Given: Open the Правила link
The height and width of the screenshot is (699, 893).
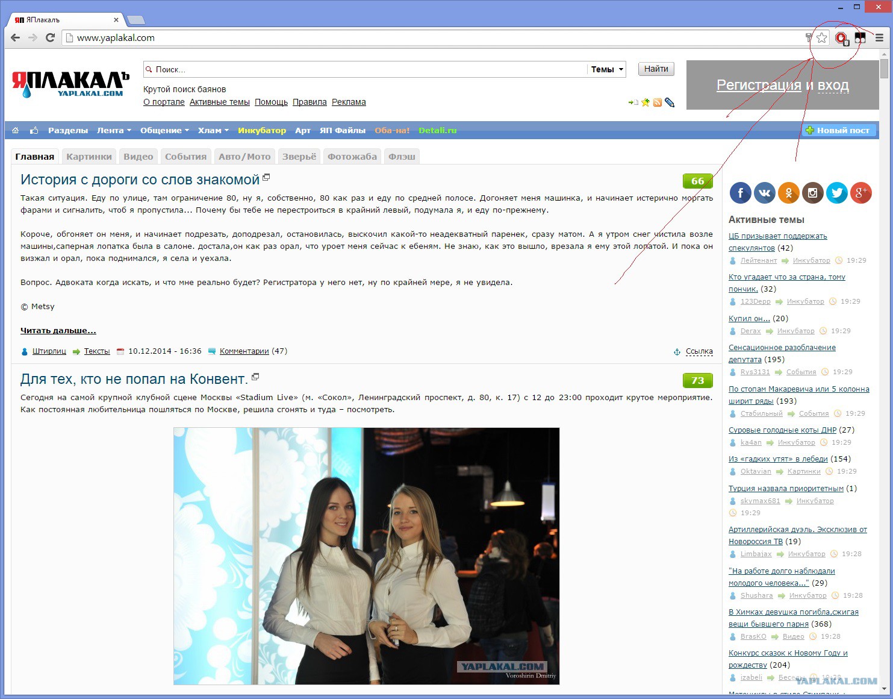Looking at the screenshot, I should (x=310, y=102).
